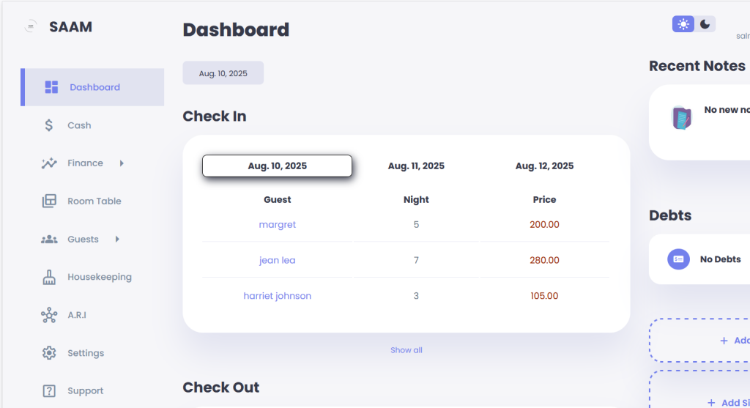Switch to light mode sun toggle
The image size is (750, 408).
683,24
